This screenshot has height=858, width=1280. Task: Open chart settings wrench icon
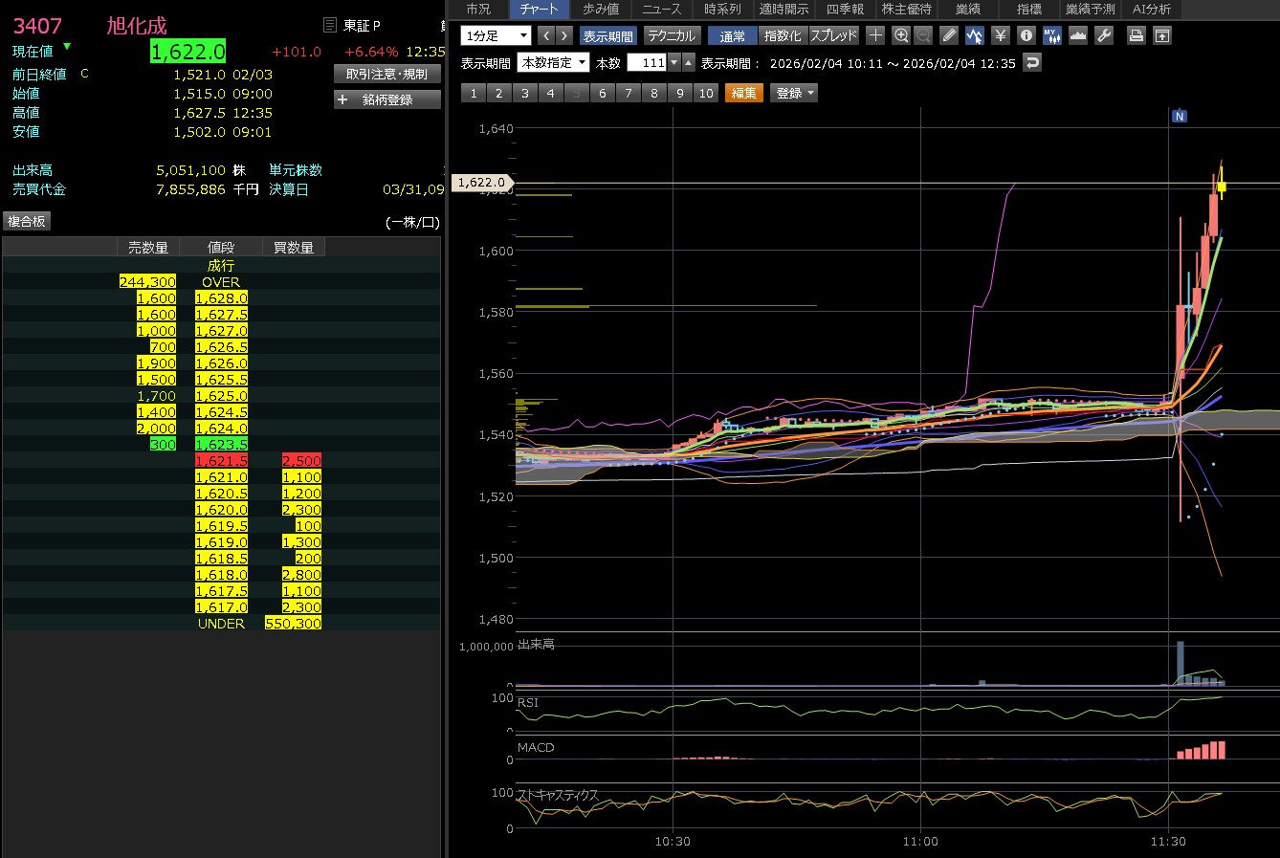1104,35
